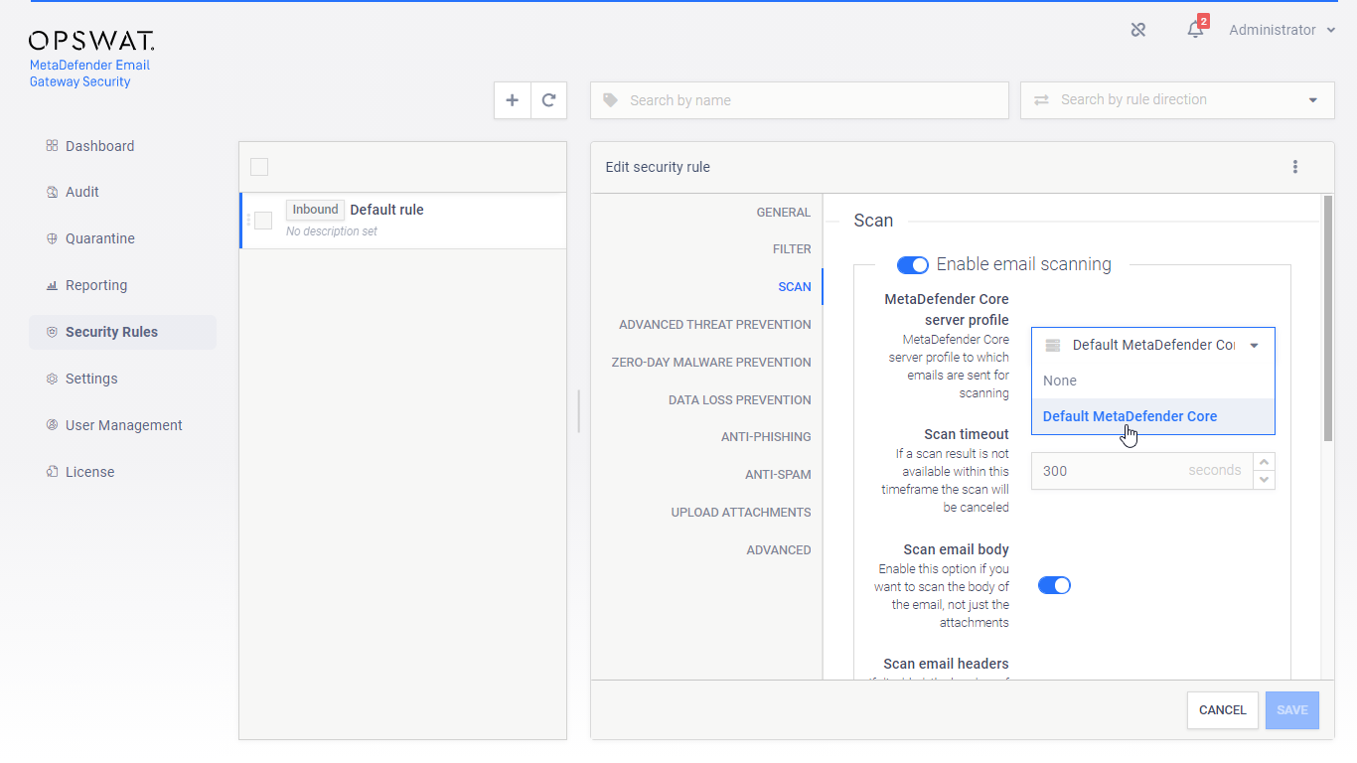This screenshot has height=763, width=1357.
Task: Decrease scan timeout with down arrow
Action: tap(1264, 480)
